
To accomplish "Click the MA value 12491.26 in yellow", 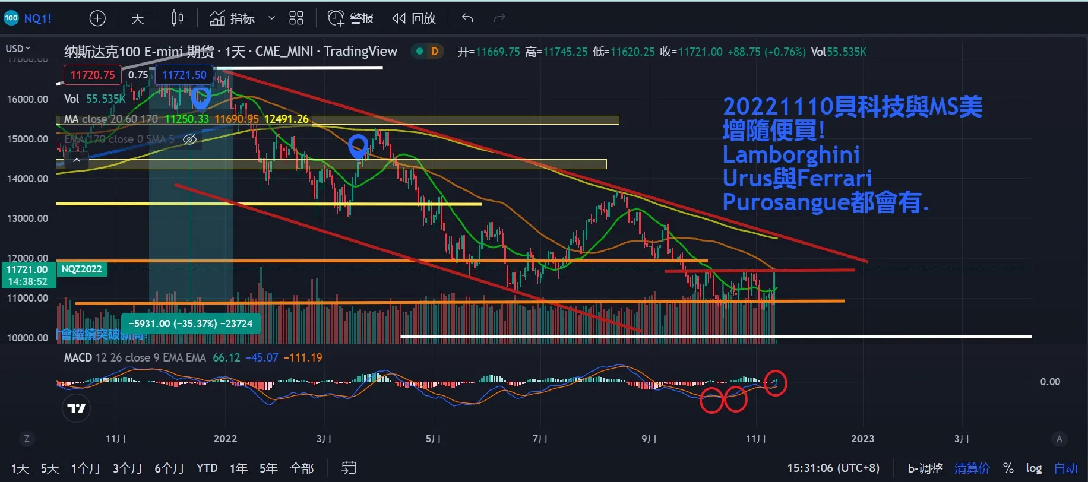I will pos(286,119).
